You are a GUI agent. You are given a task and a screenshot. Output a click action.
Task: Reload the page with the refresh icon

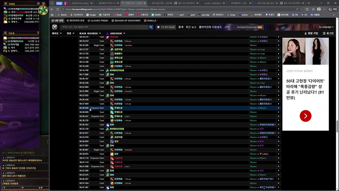57,9
